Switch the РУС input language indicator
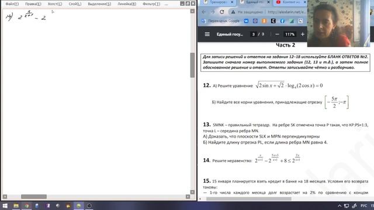374x210 pixels. tap(363, 206)
